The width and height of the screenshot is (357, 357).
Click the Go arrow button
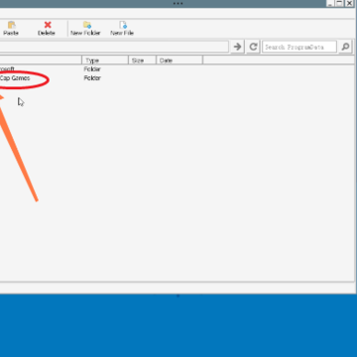pos(237,47)
